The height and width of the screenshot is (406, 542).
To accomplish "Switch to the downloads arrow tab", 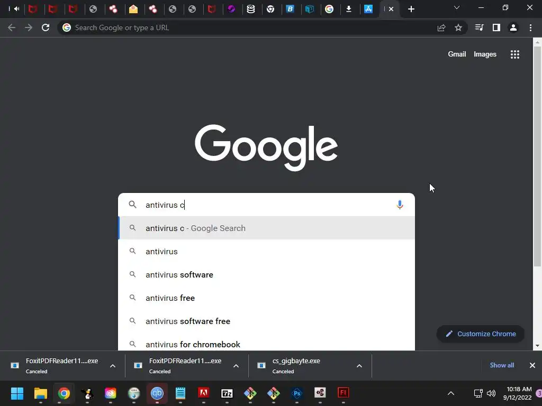I will click(x=349, y=9).
